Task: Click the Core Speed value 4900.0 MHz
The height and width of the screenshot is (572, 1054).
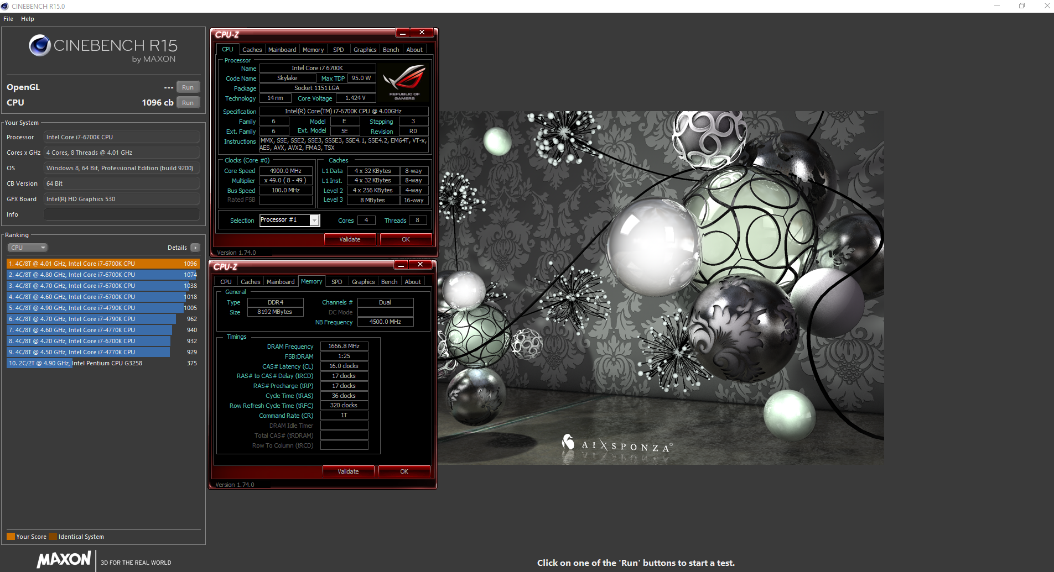Action: [x=286, y=171]
